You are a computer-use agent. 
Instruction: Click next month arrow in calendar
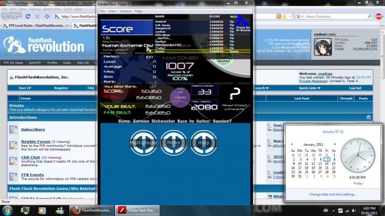[335, 144]
